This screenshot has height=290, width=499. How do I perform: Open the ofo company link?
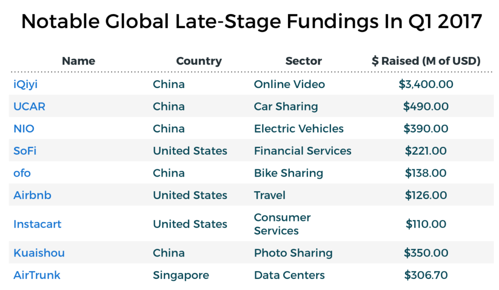22,173
